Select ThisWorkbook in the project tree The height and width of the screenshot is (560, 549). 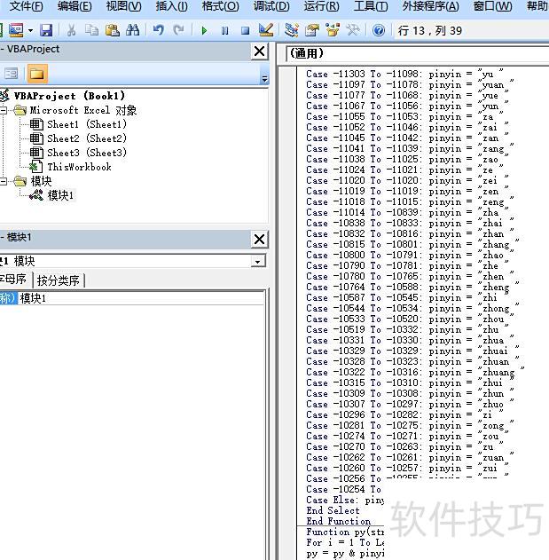(x=79, y=167)
